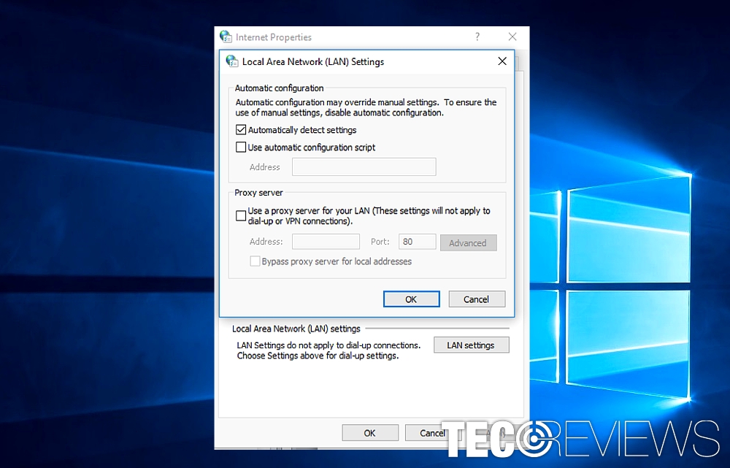Enable Use automatic configuration script
Image resolution: width=730 pixels, height=468 pixels.
(241, 147)
